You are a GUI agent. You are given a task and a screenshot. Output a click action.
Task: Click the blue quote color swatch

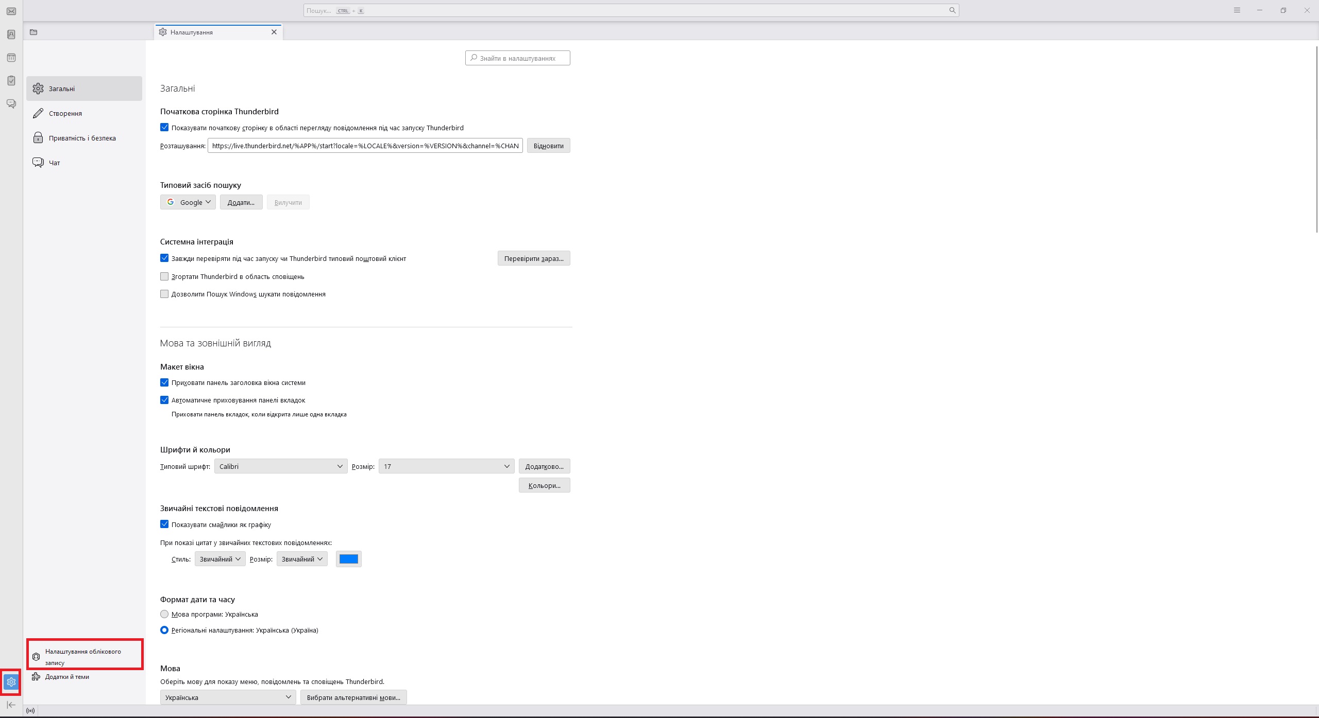(349, 559)
